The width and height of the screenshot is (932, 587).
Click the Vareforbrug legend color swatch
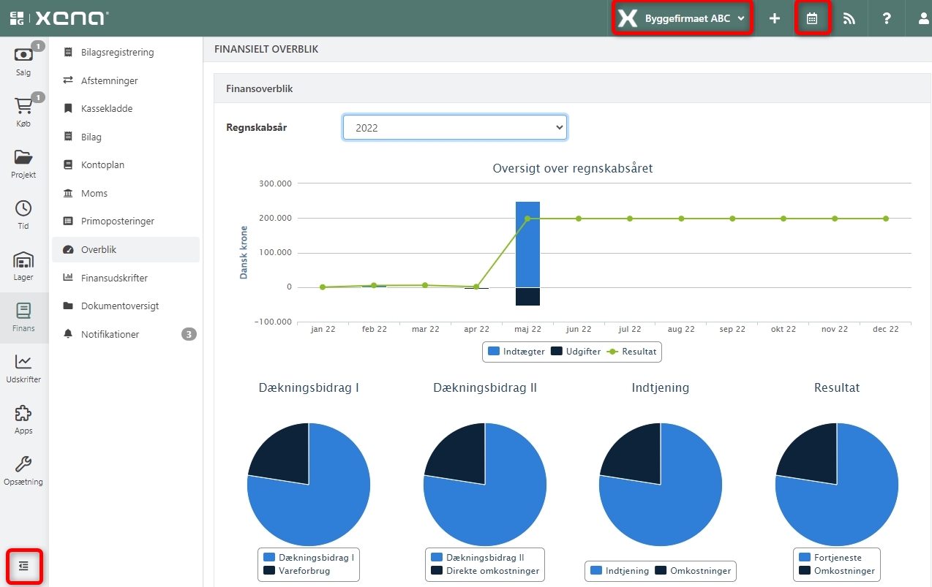point(269,570)
